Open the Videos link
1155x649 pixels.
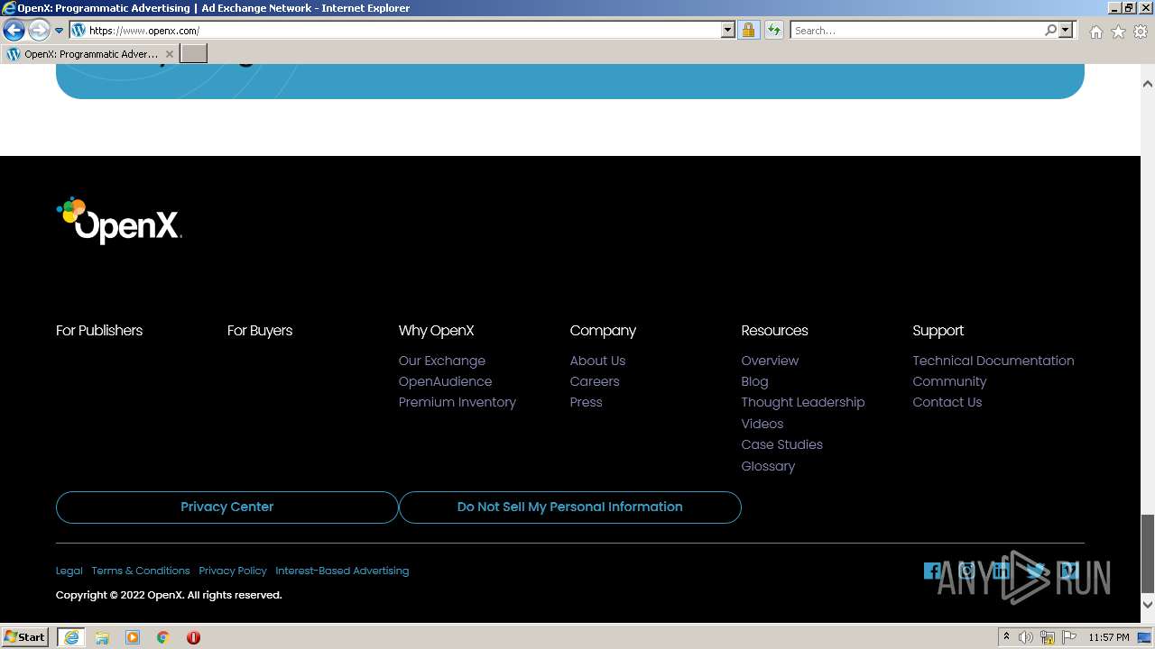click(762, 424)
